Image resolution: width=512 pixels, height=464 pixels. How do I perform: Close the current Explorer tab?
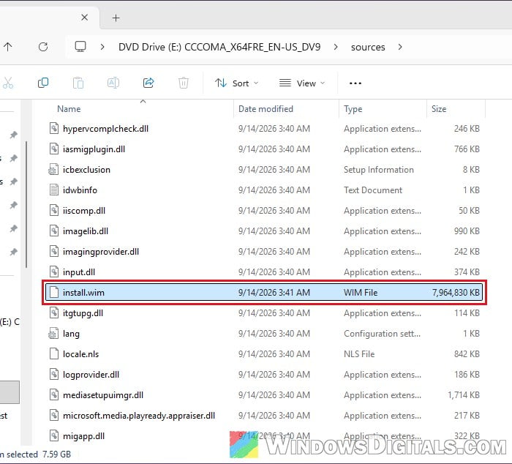pyautogui.click(x=84, y=18)
